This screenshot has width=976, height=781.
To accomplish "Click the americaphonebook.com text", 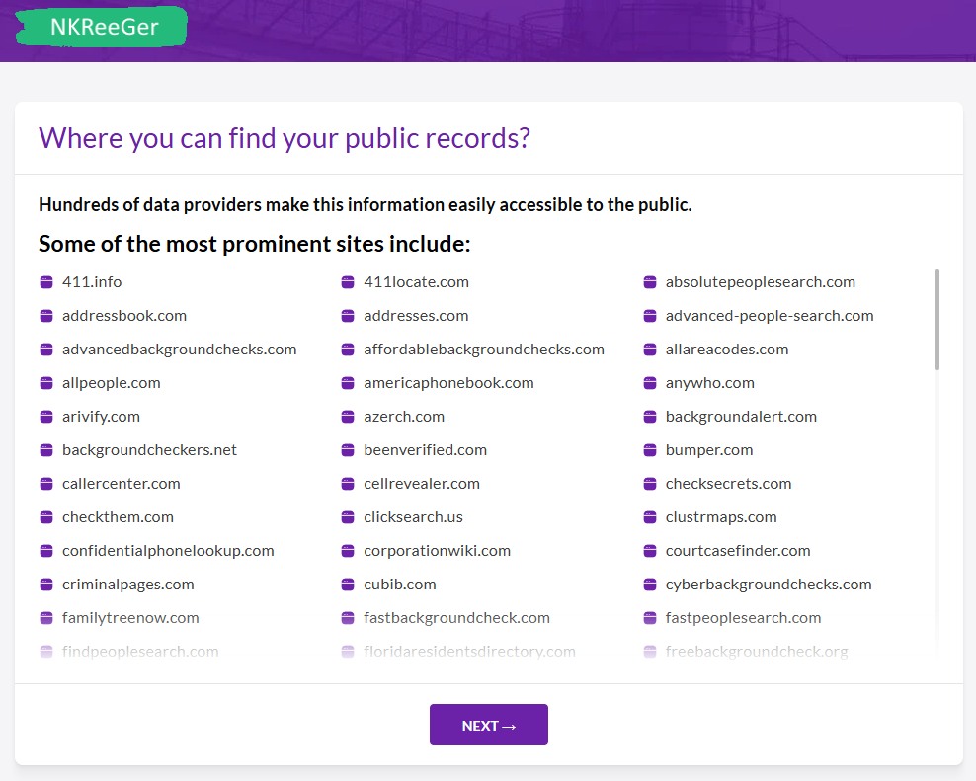I will tap(448, 383).
